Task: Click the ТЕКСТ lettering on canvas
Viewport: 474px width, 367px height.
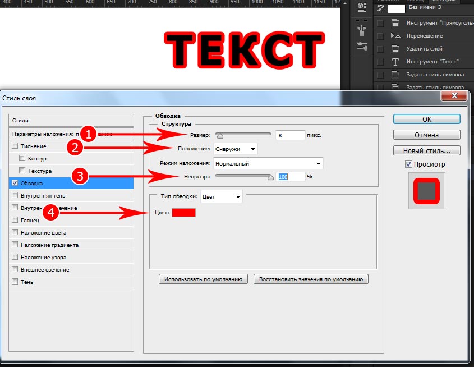Action: point(244,50)
